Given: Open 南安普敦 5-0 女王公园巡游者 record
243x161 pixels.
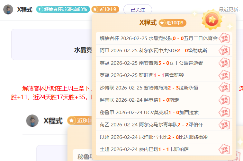Looking at the screenshot, I should tap(151, 63).
